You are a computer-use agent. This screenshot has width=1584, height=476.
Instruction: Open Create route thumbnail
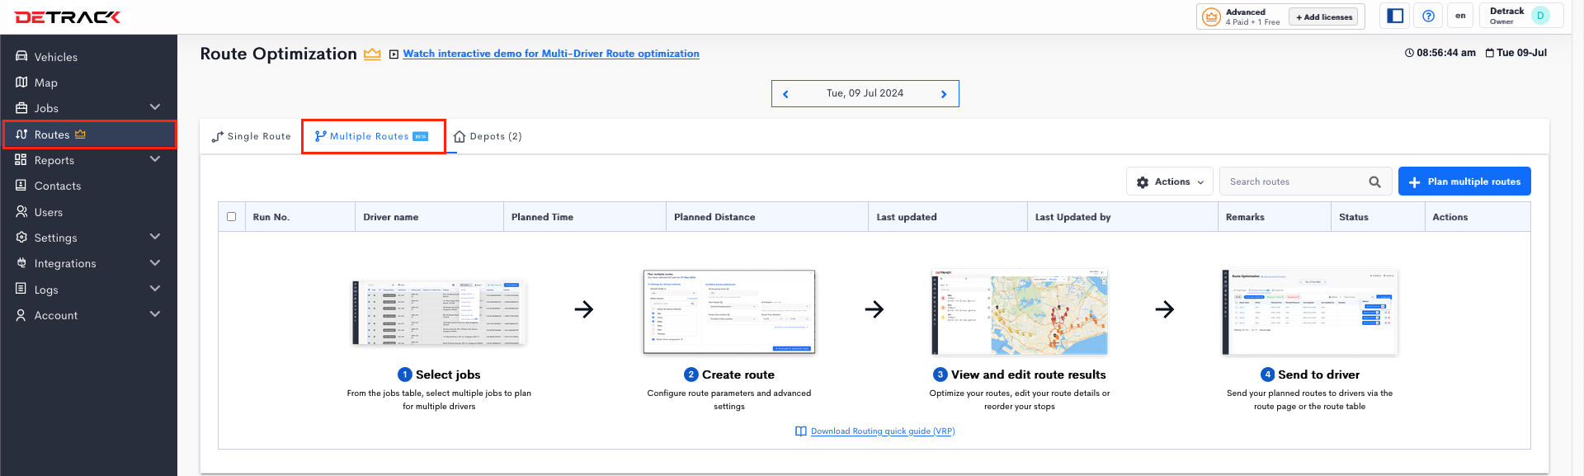(729, 312)
